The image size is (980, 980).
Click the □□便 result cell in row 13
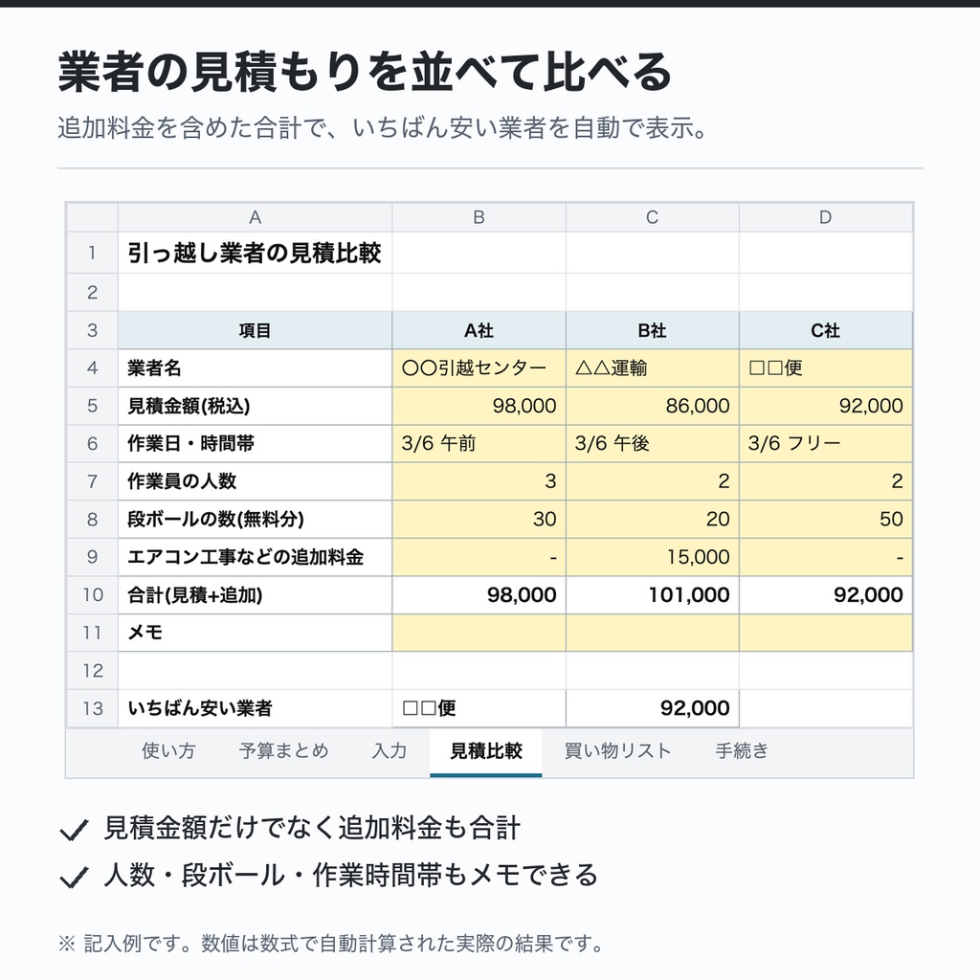tap(479, 709)
